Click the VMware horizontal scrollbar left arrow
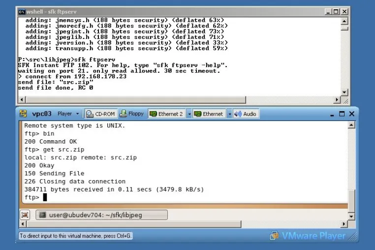Viewport: 375px width, 250px height. point(23,224)
